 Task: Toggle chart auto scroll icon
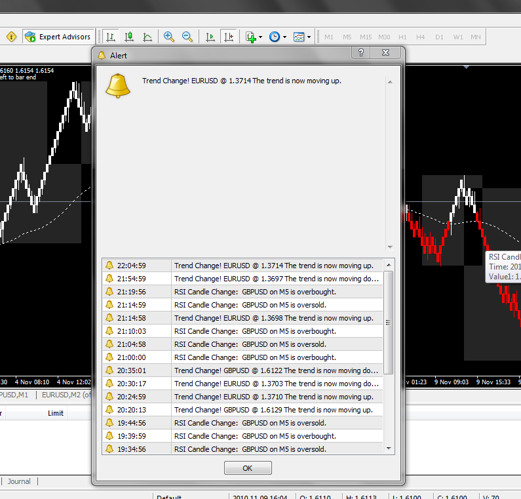coord(210,37)
